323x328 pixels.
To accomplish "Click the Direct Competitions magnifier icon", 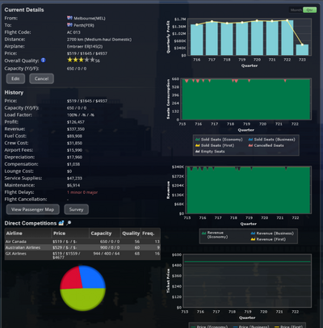I will click(x=69, y=223).
